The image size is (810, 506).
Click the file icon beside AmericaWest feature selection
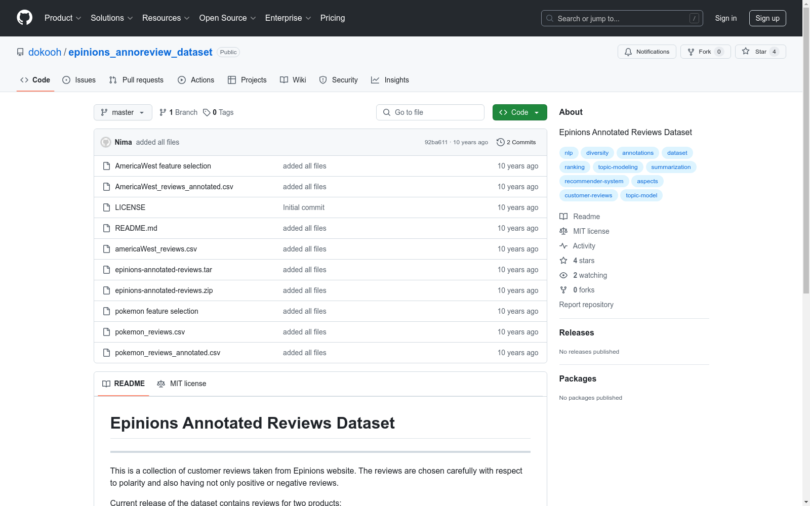(x=106, y=166)
